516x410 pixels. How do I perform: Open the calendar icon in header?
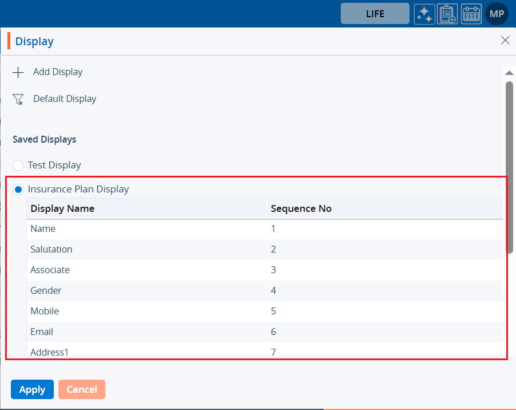click(471, 14)
